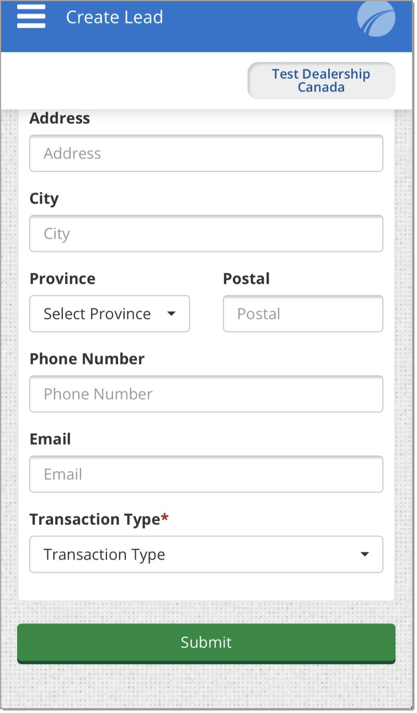This screenshot has height=713, width=417.
Task: Click the Phone Number input field
Action: [x=206, y=394]
